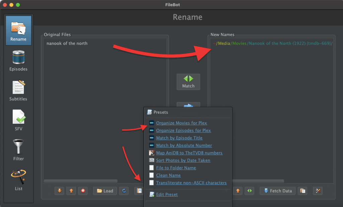Choose Organize Episodes for Plex preset
This screenshot has height=207, width=343.
(183, 130)
